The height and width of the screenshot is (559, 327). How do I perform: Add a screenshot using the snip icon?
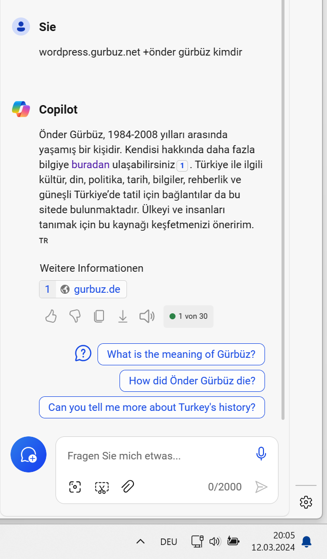click(x=101, y=487)
